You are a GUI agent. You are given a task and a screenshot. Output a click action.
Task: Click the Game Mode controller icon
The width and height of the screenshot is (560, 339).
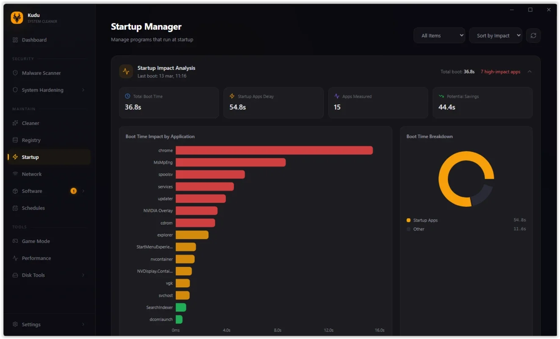pyautogui.click(x=15, y=241)
